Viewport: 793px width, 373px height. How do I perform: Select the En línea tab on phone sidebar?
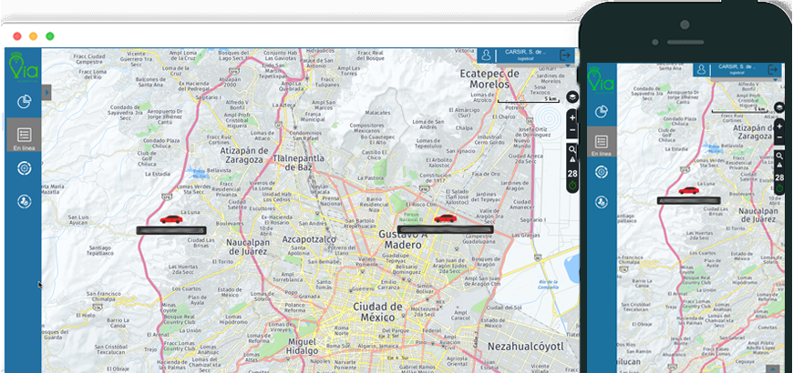pyautogui.click(x=602, y=144)
